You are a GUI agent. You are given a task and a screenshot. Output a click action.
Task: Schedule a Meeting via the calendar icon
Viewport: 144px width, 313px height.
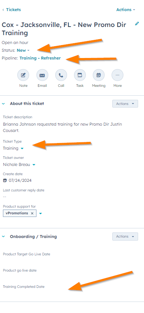click(x=99, y=75)
